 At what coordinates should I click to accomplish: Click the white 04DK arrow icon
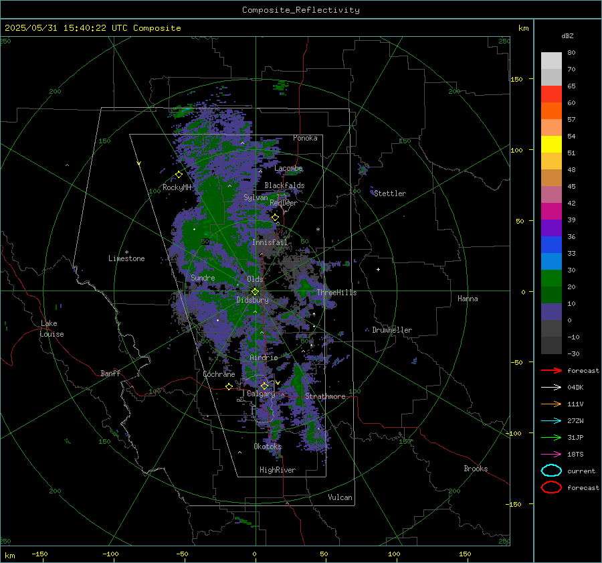(x=551, y=387)
